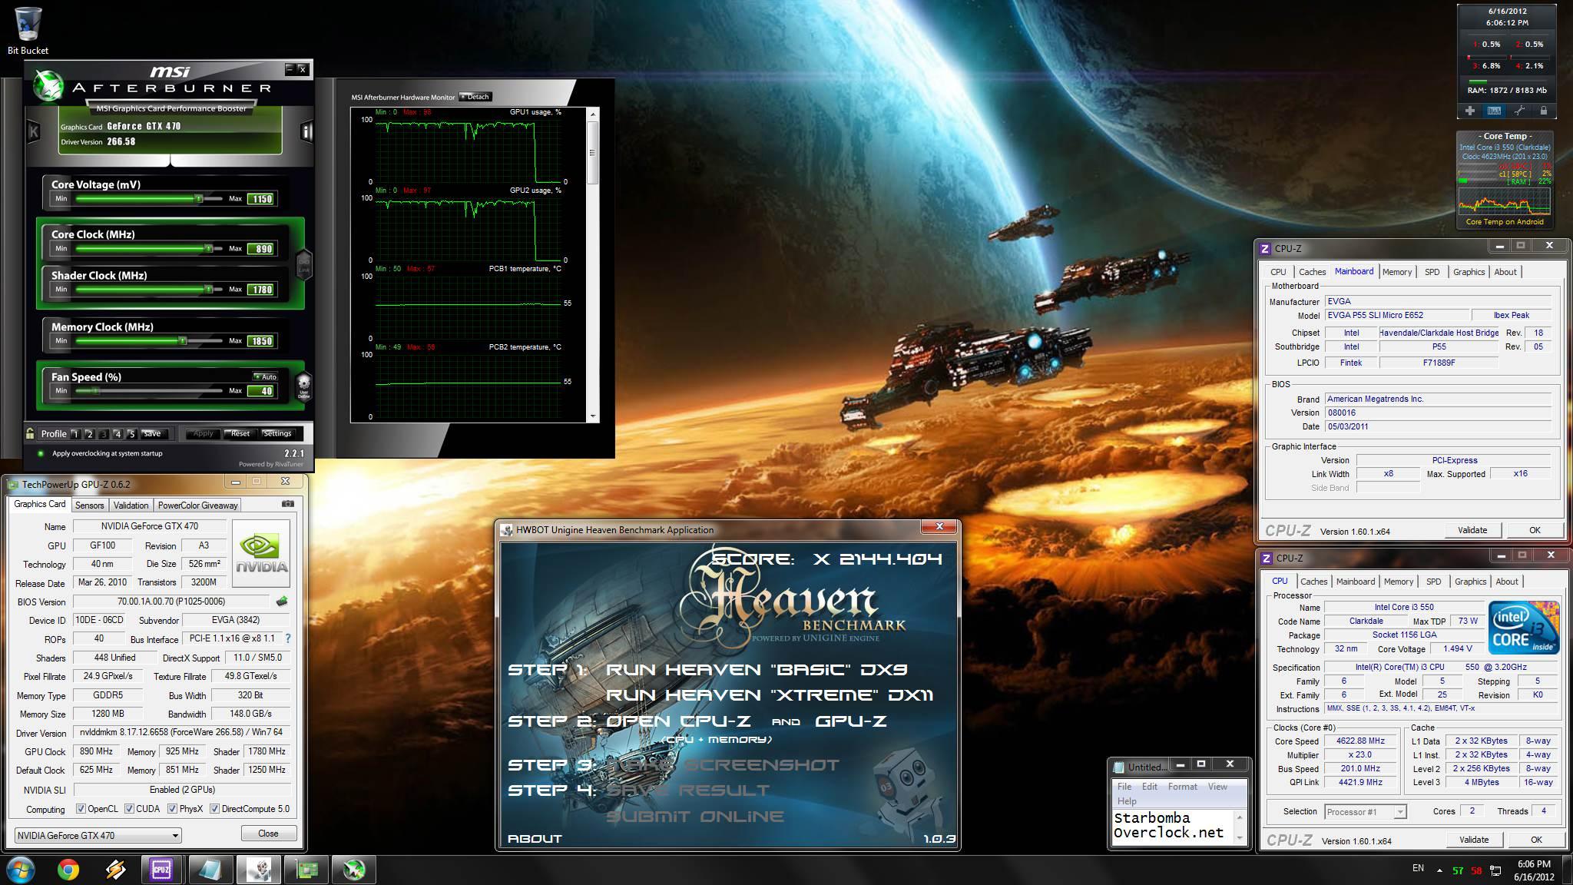Switch to Notepad via taskbar icon
This screenshot has width=1573, height=885.
[210, 870]
